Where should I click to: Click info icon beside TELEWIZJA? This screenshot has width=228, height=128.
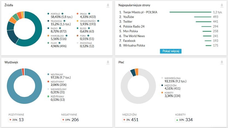pyautogui.click(x=65, y=21)
